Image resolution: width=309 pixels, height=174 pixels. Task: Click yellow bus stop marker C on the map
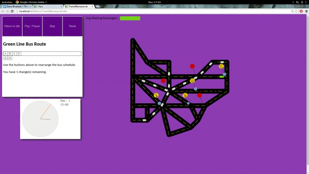coord(221,66)
